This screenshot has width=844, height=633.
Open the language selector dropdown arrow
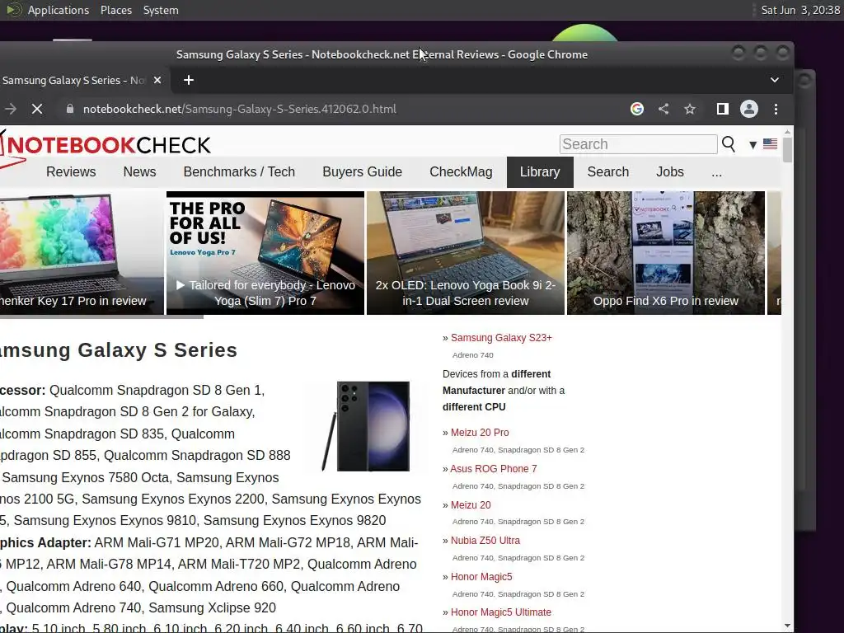pos(753,144)
